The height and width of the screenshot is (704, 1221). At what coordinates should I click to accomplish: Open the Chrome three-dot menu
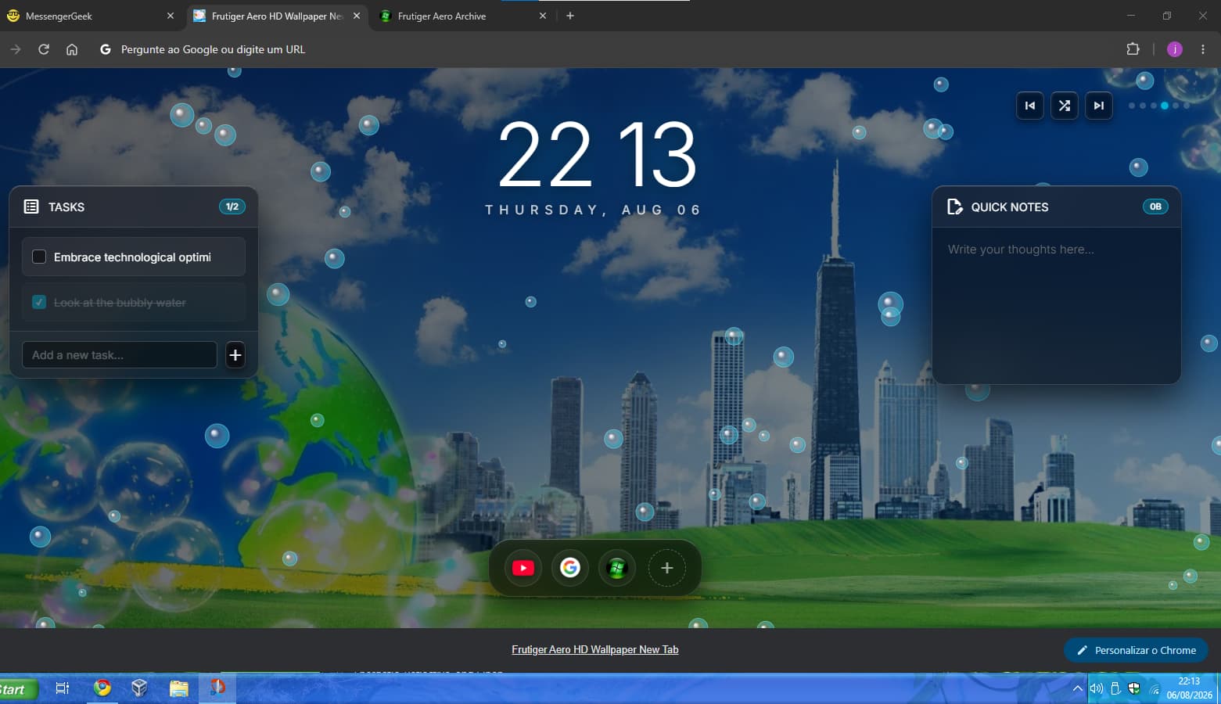1203,49
